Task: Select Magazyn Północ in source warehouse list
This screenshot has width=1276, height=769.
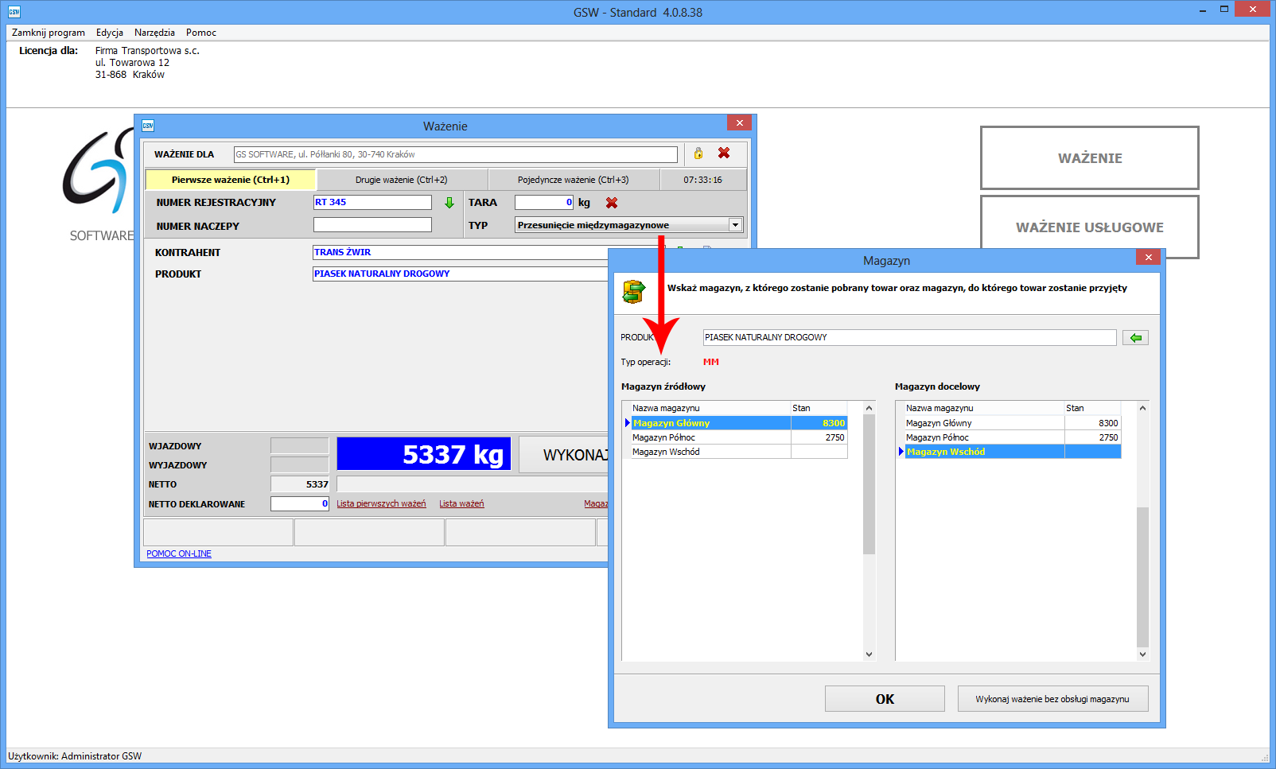Action: [x=664, y=437]
